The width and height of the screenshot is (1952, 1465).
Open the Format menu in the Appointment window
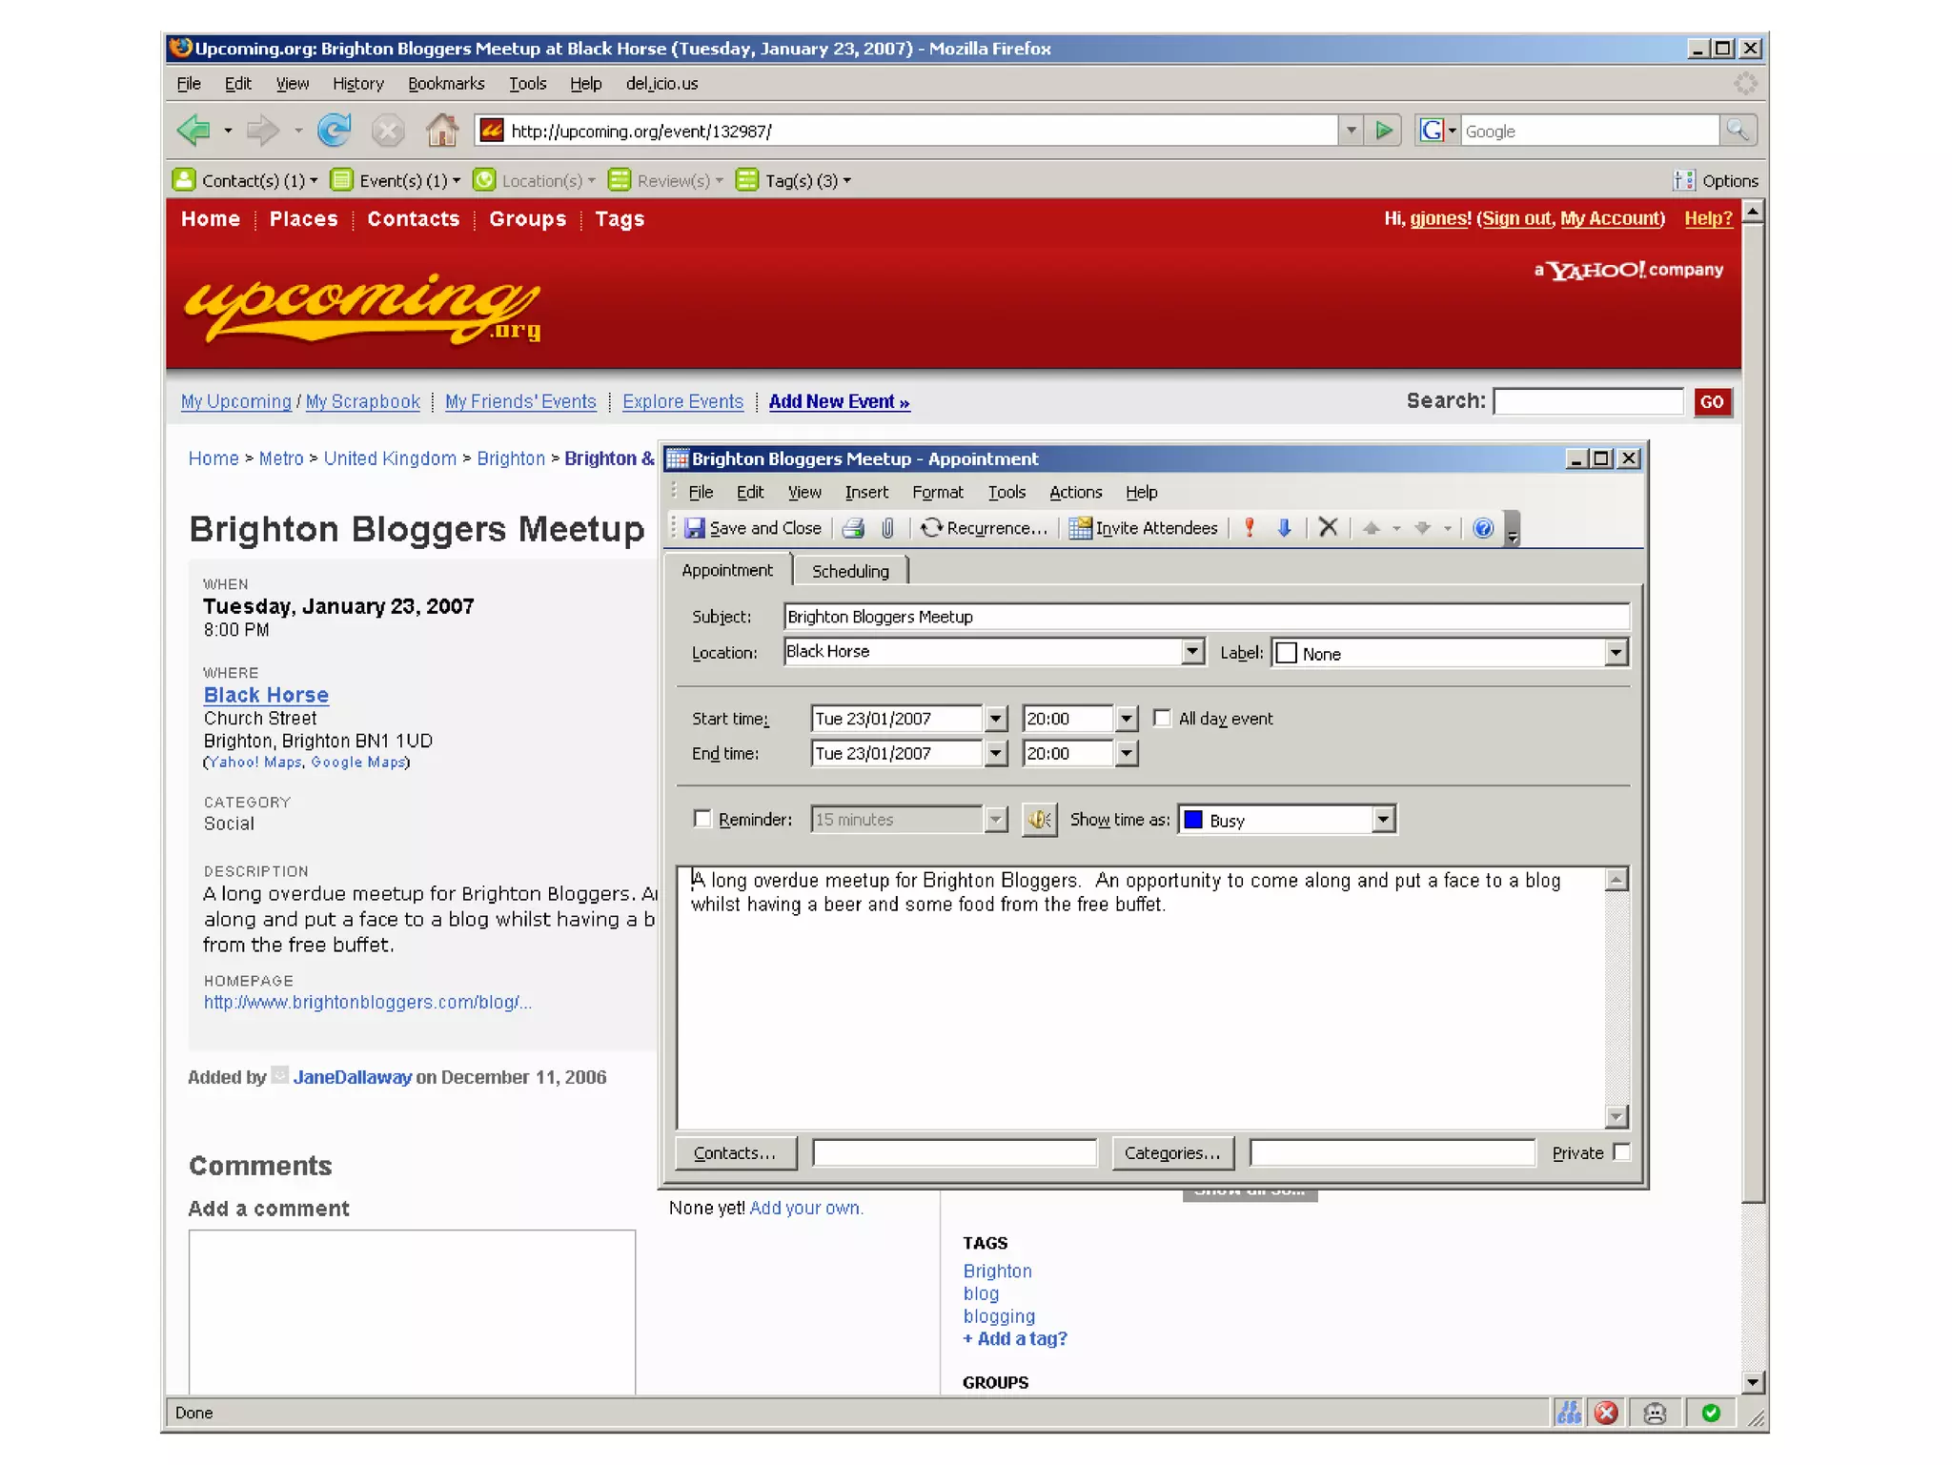[x=938, y=492]
